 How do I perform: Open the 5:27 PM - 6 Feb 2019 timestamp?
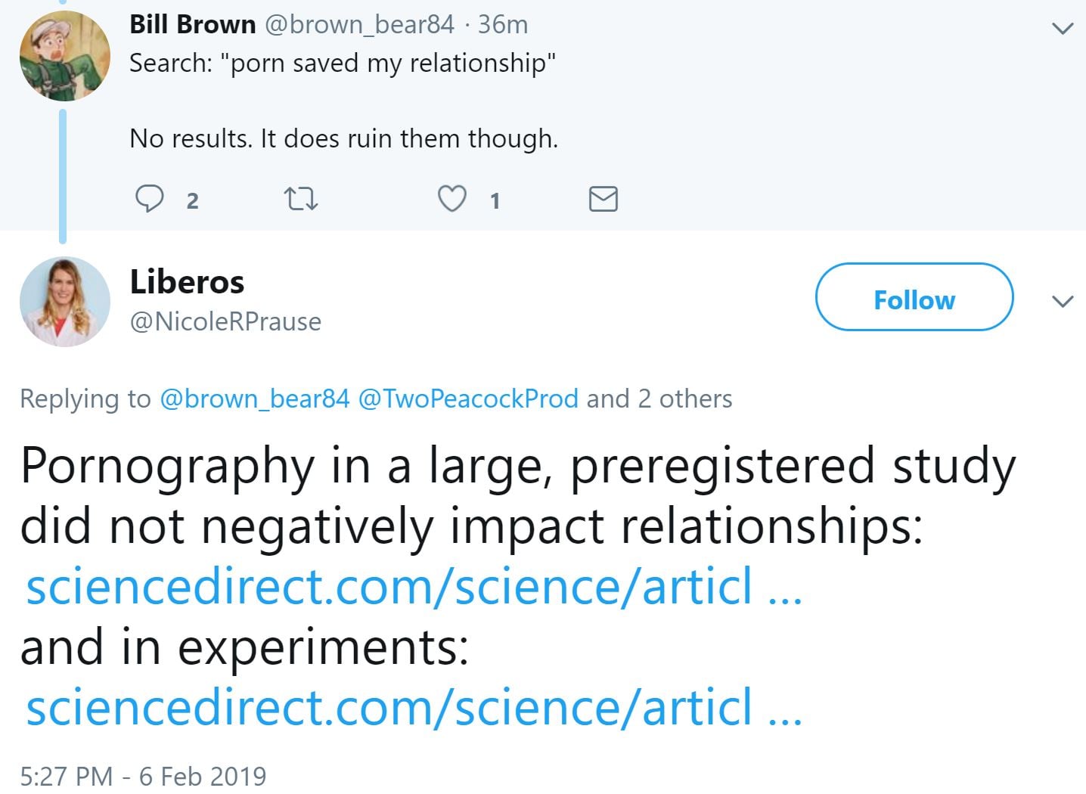click(x=143, y=776)
